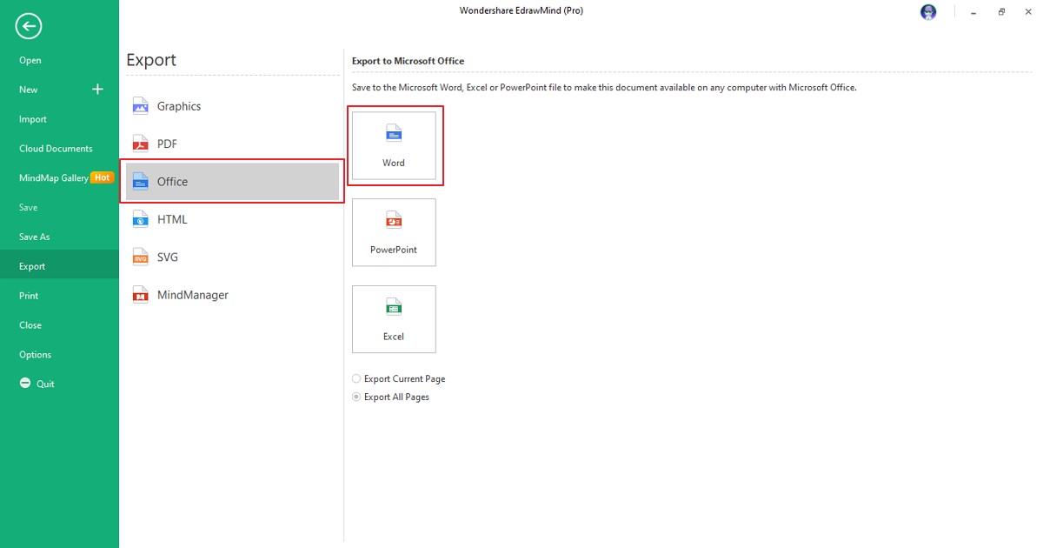1043x548 pixels.
Task: Choose New in the sidebar
Action: pos(29,90)
